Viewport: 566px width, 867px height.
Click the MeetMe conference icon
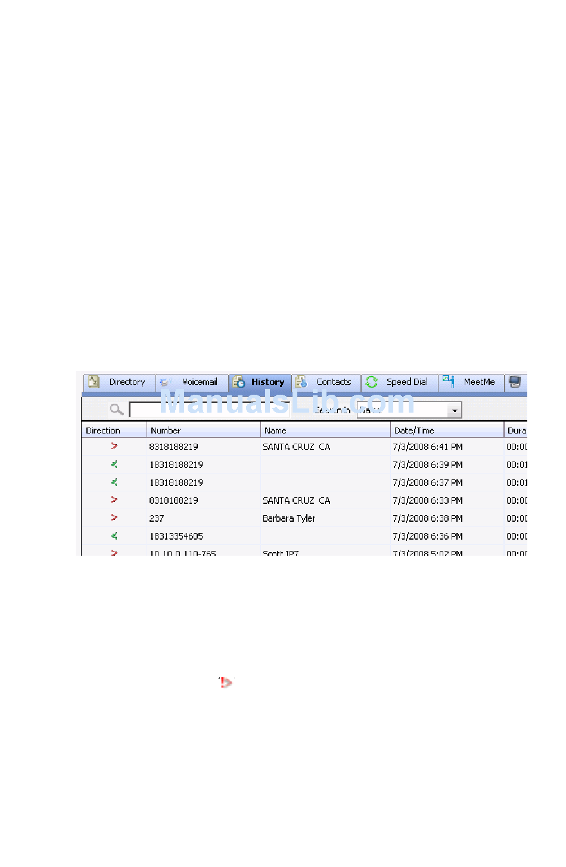tap(449, 382)
